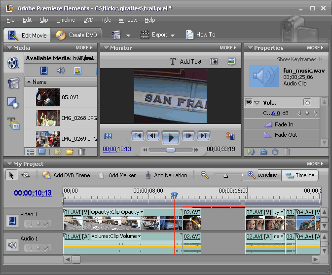
Task: Open the Title menu
Action: click(106, 20)
